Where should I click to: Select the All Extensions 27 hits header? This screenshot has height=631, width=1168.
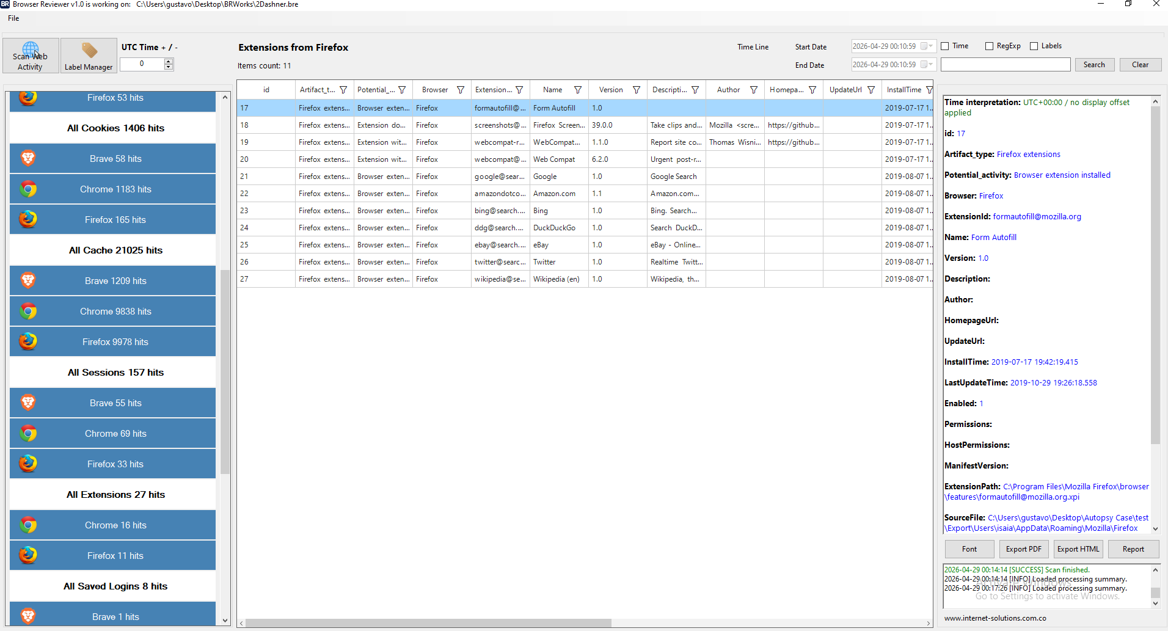point(113,494)
